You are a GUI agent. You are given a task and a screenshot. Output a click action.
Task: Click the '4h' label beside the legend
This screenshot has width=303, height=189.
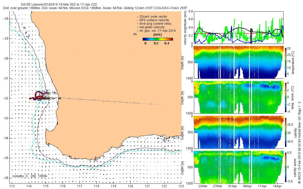[135, 34]
